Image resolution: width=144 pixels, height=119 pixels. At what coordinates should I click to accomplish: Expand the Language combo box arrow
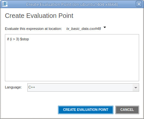(x=136, y=87)
